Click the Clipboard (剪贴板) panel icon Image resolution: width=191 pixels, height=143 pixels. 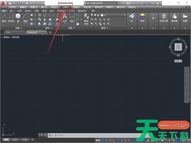(x=174, y=18)
